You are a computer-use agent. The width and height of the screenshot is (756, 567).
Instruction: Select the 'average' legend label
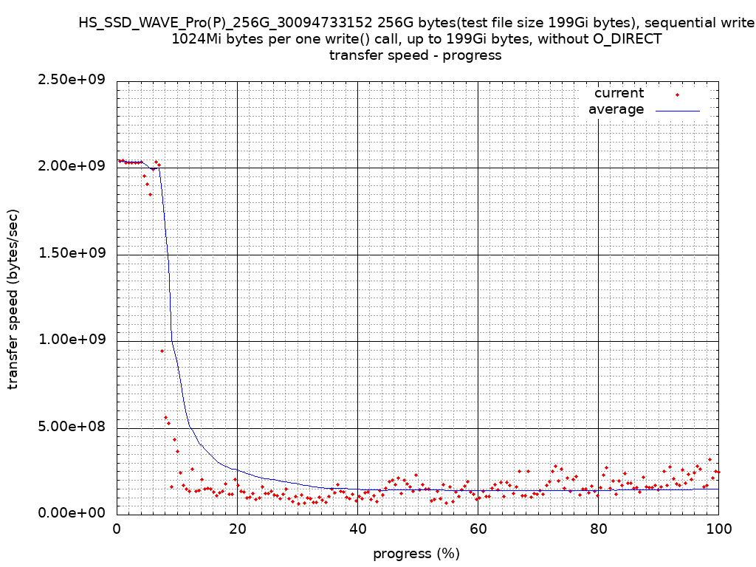tap(616, 109)
